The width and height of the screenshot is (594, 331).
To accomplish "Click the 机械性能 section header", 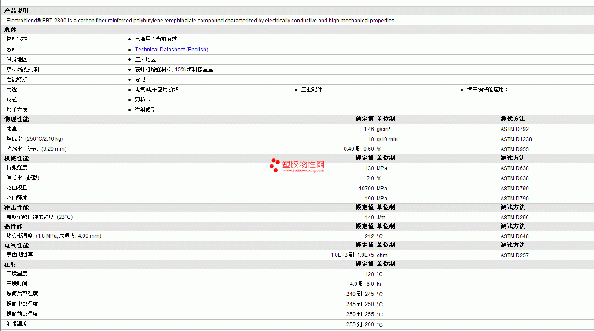I will point(17,158).
